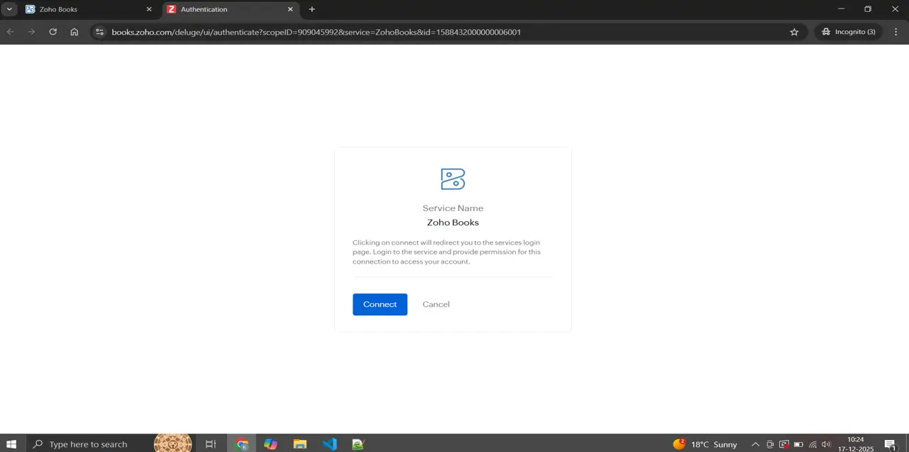Launch Copilot from the taskbar
The width and height of the screenshot is (909, 452).
point(271,444)
